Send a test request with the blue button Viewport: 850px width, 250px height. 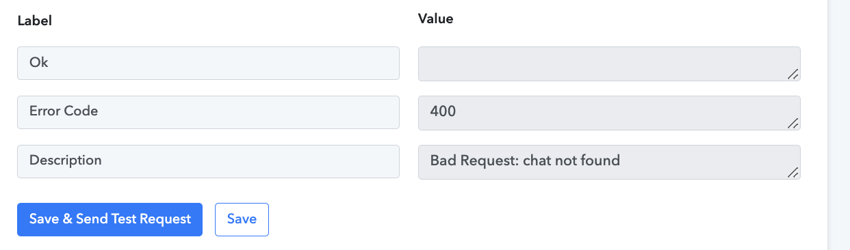click(110, 219)
